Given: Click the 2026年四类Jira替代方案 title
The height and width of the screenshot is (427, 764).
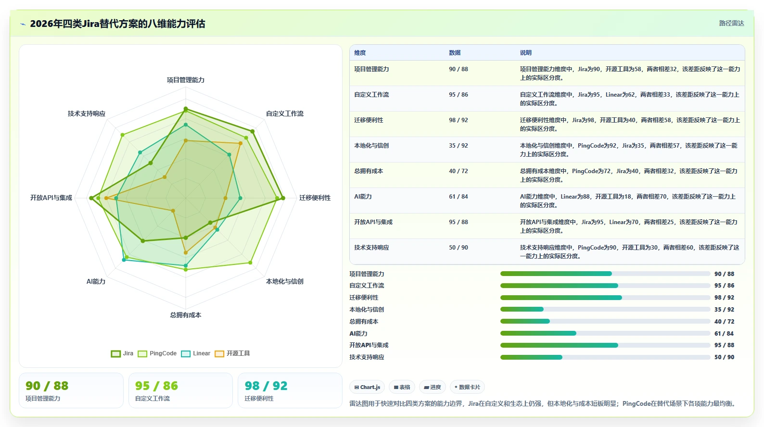Looking at the screenshot, I should tap(117, 24).
